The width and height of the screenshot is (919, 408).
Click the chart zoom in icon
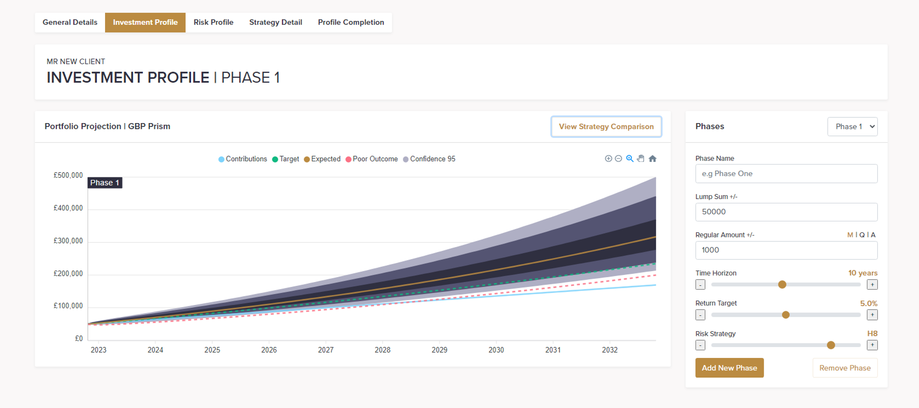point(608,158)
